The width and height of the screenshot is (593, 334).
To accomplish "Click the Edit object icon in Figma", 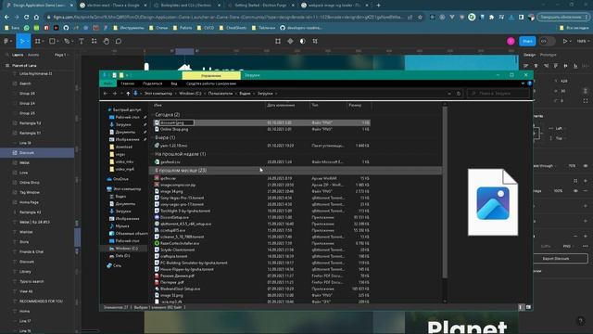I will (278, 41).
